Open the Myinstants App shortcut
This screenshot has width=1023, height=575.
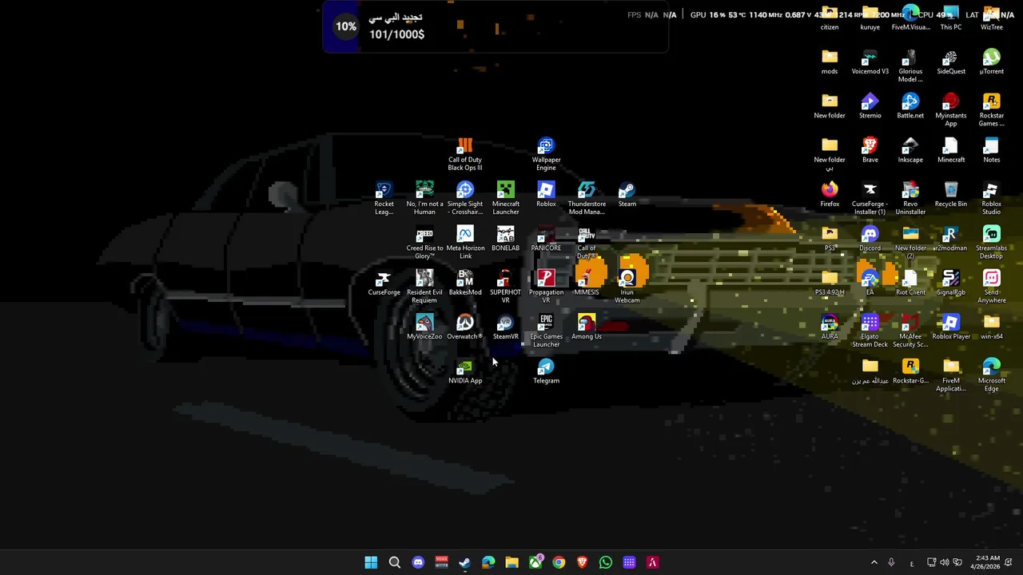pyautogui.click(x=951, y=109)
